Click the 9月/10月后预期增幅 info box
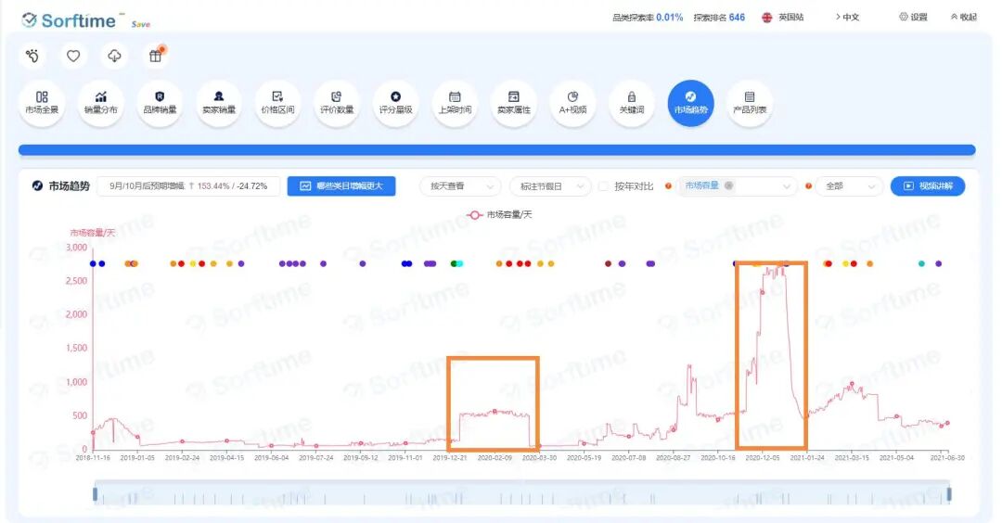This screenshot has height=523, width=1002. 187,185
